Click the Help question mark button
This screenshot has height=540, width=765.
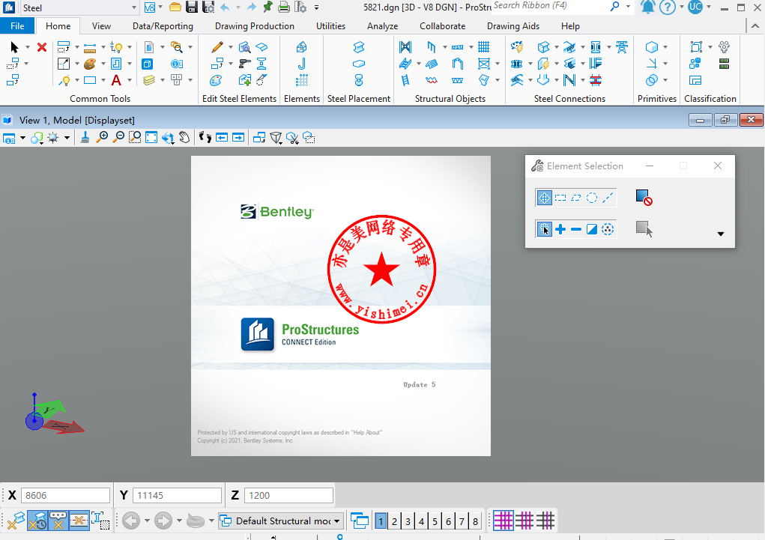(x=668, y=7)
